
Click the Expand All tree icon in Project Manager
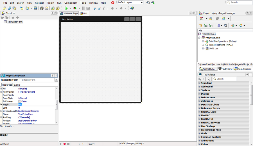(206, 26)
